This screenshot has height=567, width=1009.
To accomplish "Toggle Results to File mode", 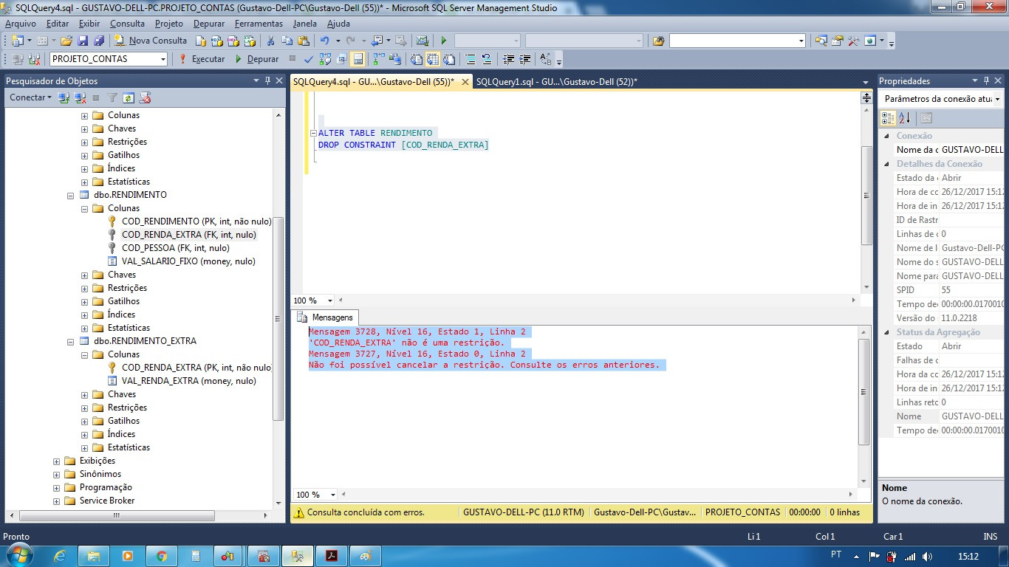I will click(448, 59).
